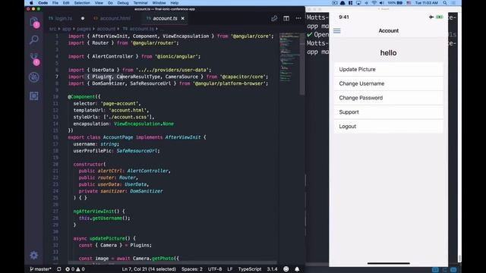Open Source Control view in activity bar
Viewport: 486px width, 273px height.
pyautogui.click(x=34, y=58)
